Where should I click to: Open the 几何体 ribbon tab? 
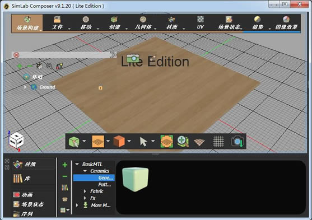click(143, 23)
